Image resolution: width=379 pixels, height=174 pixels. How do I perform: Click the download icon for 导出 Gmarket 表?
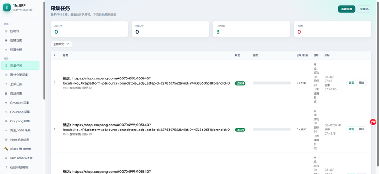pyautogui.click(x=6, y=158)
